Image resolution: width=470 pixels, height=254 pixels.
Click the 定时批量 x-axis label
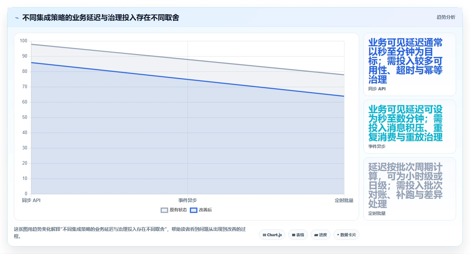click(x=344, y=200)
